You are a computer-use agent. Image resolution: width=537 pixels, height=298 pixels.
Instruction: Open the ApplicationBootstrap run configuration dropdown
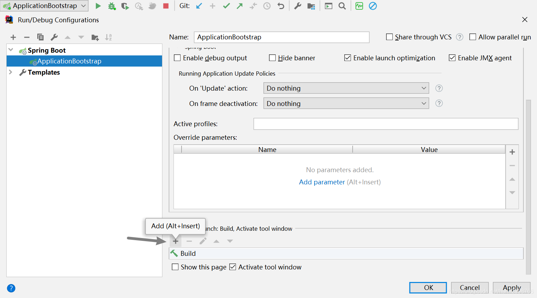pos(44,6)
